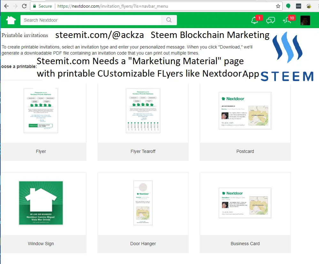Open the messages chat bubble icon
This screenshot has width=319, height=264.
tap(270, 20)
